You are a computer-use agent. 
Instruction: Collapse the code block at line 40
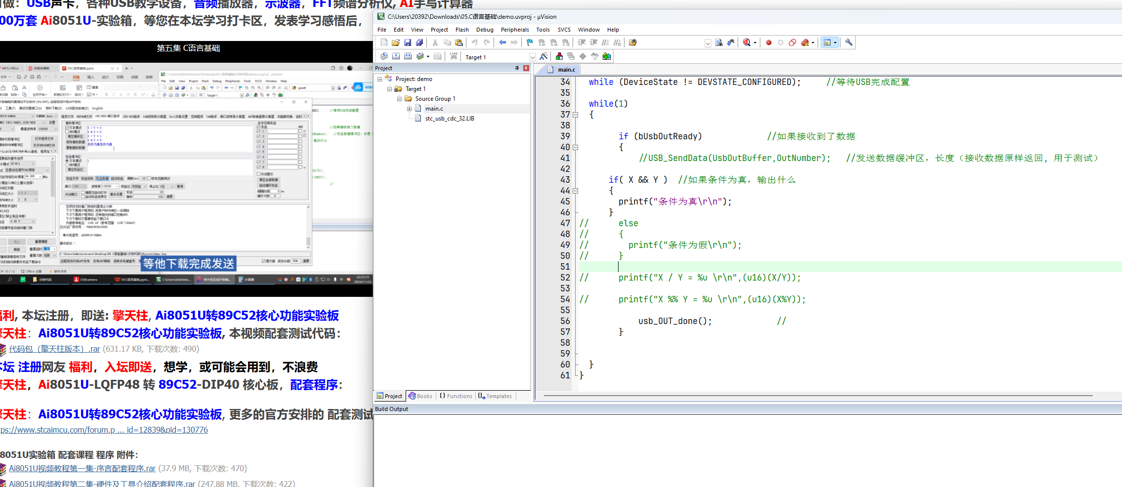pos(576,147)
